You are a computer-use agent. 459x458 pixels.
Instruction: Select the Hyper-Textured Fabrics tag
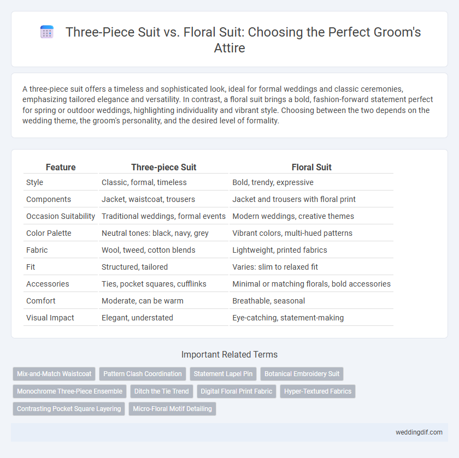(317, 391)
